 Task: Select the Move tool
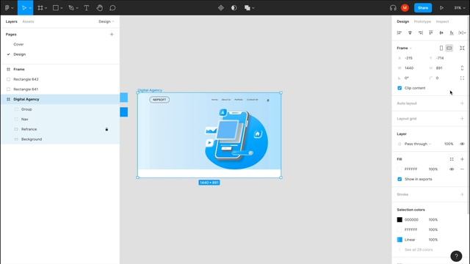click(x=24, y=8)
